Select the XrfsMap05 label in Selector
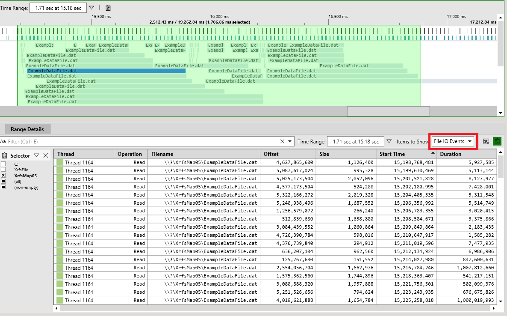The width and height of the screenshot is (507, 316). tap(26, 176)
